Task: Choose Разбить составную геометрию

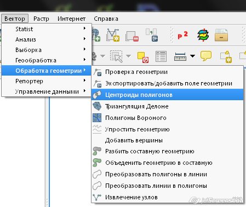Action: (167, 151)
